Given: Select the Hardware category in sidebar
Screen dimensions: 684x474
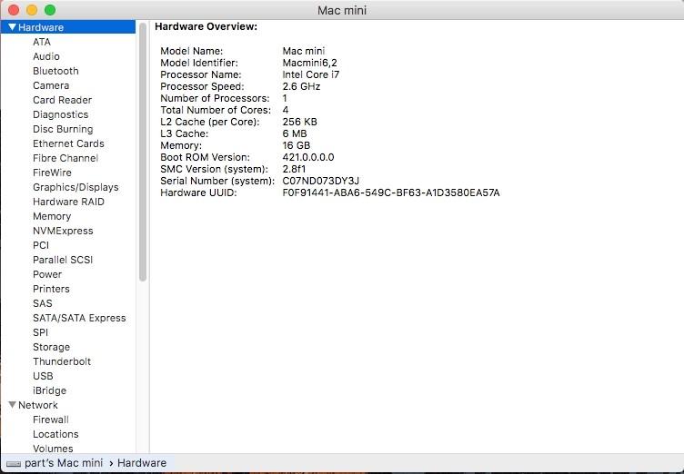Looking at the screenshot, I should tap(68, 27).
